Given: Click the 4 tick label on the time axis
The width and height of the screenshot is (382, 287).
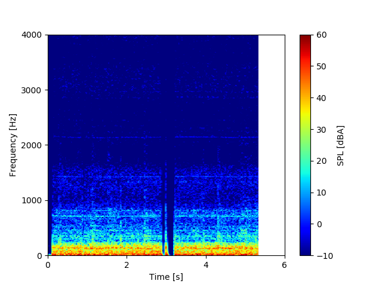Looking at the screenshot, I should coord(206,264).
